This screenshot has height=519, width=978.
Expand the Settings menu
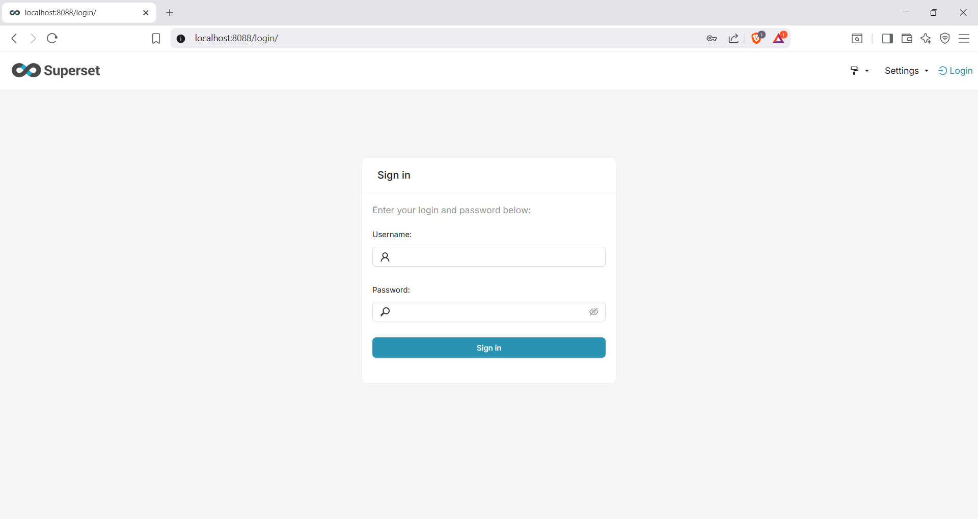(x=907, y=71)
